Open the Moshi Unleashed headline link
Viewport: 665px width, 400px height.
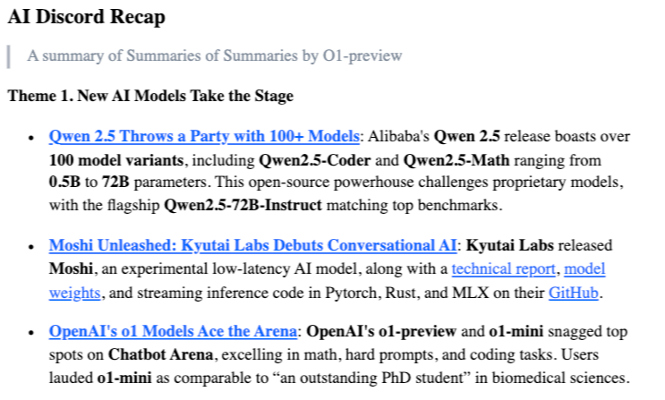253,245
